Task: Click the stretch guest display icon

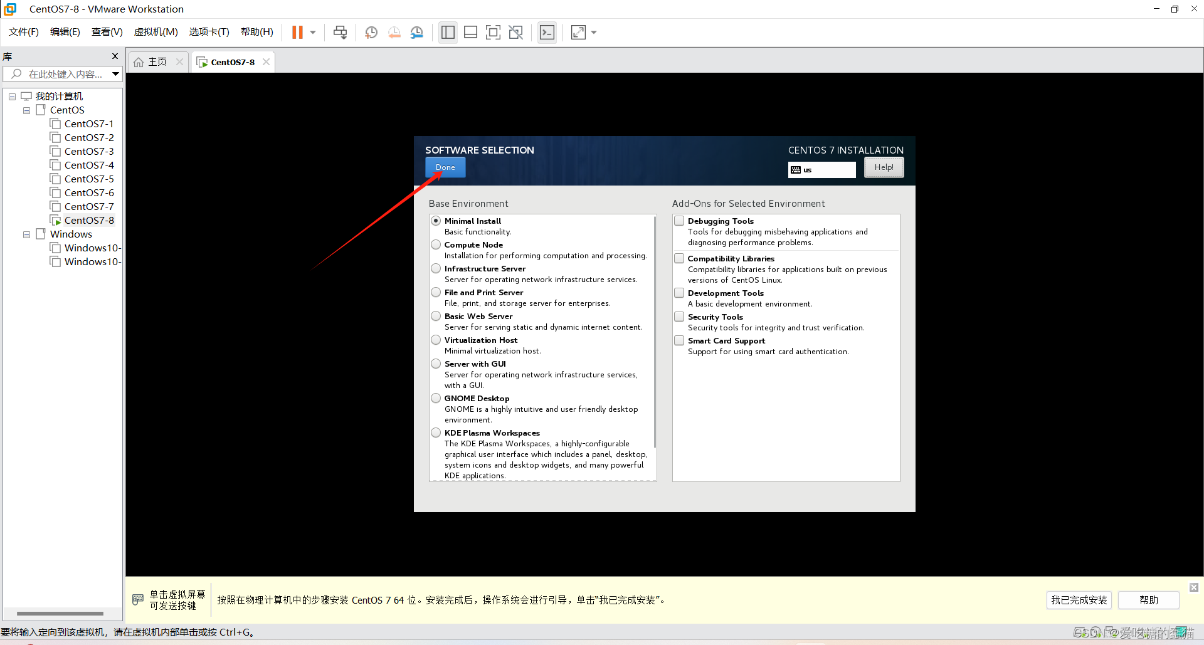Action: pos(578,33)
